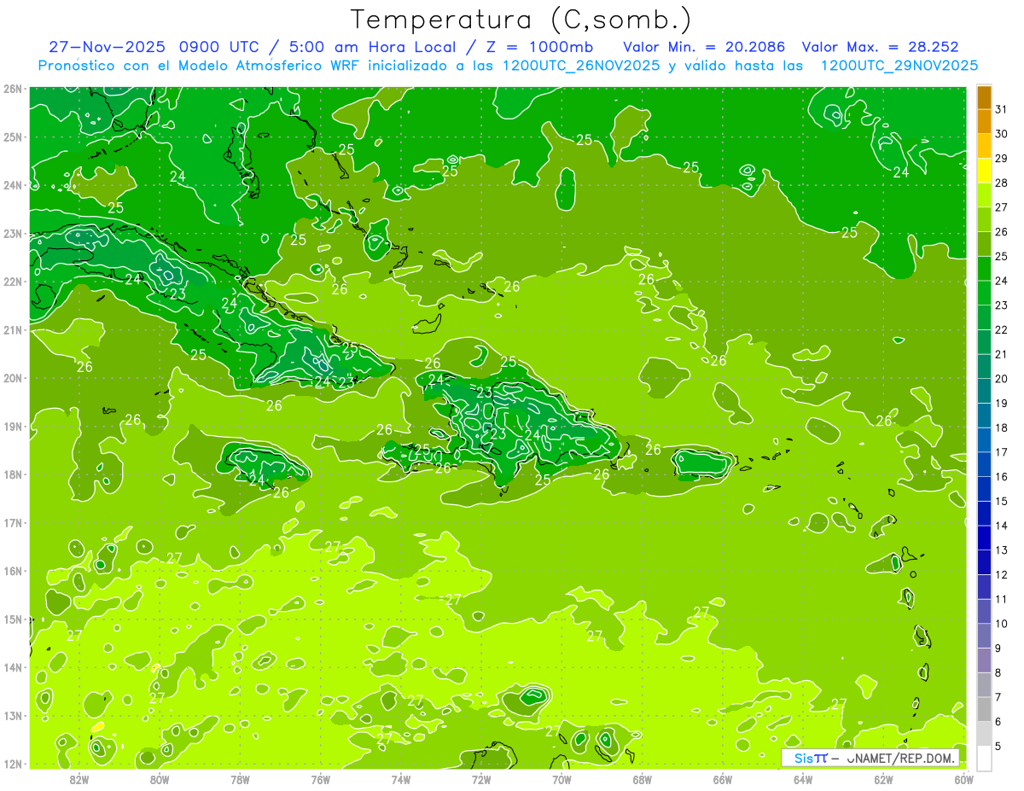Screen dimensions: 1024x791
Task: Click 'Valor Max. = 28.252' text
Action: (881, 47)
